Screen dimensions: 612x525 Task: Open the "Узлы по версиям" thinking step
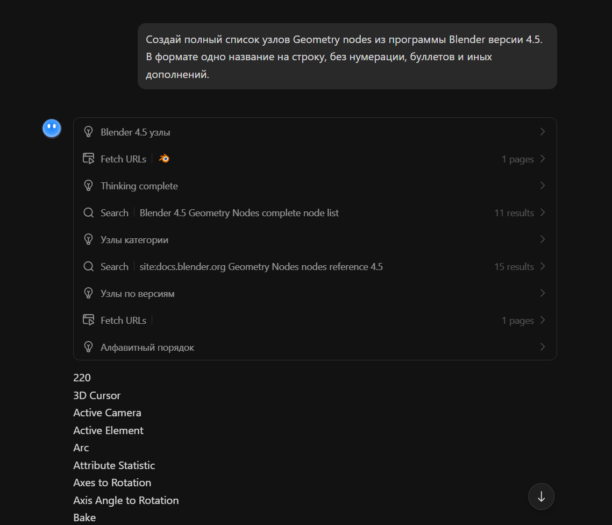click(138, 294)
